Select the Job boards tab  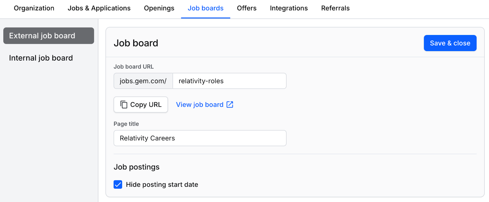pyautogui.click(x=205, y=8)
